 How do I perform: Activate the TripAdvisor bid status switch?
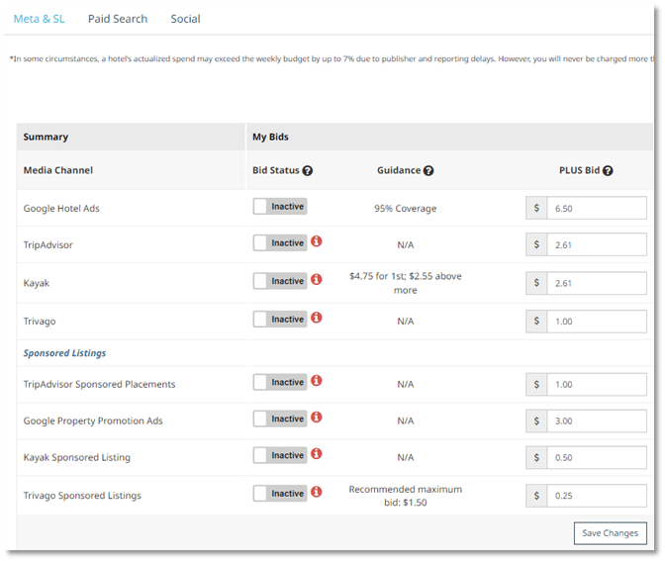[280, 243]
